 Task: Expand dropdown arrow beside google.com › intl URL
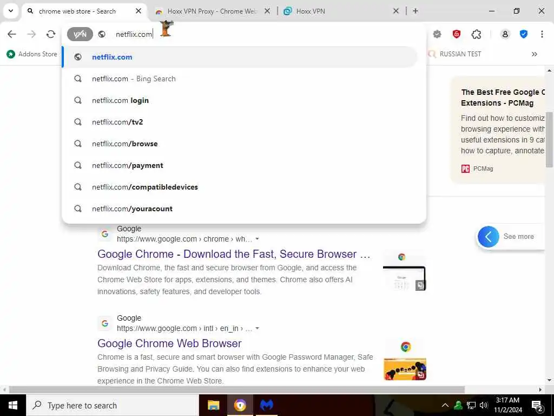[x=257, y=329]
